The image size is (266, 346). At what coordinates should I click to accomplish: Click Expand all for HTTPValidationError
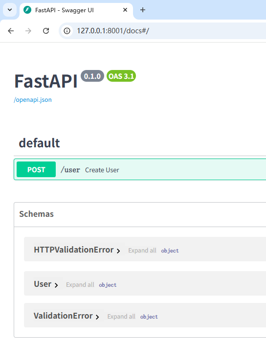pos(142,251)
